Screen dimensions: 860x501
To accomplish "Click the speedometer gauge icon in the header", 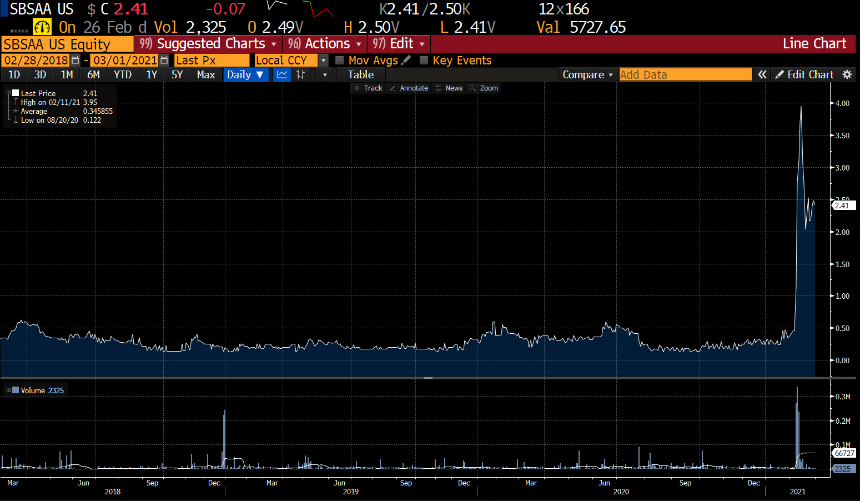I will (42, 26).
